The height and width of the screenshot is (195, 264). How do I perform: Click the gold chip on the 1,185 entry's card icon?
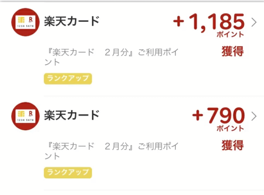pos(21,20)
